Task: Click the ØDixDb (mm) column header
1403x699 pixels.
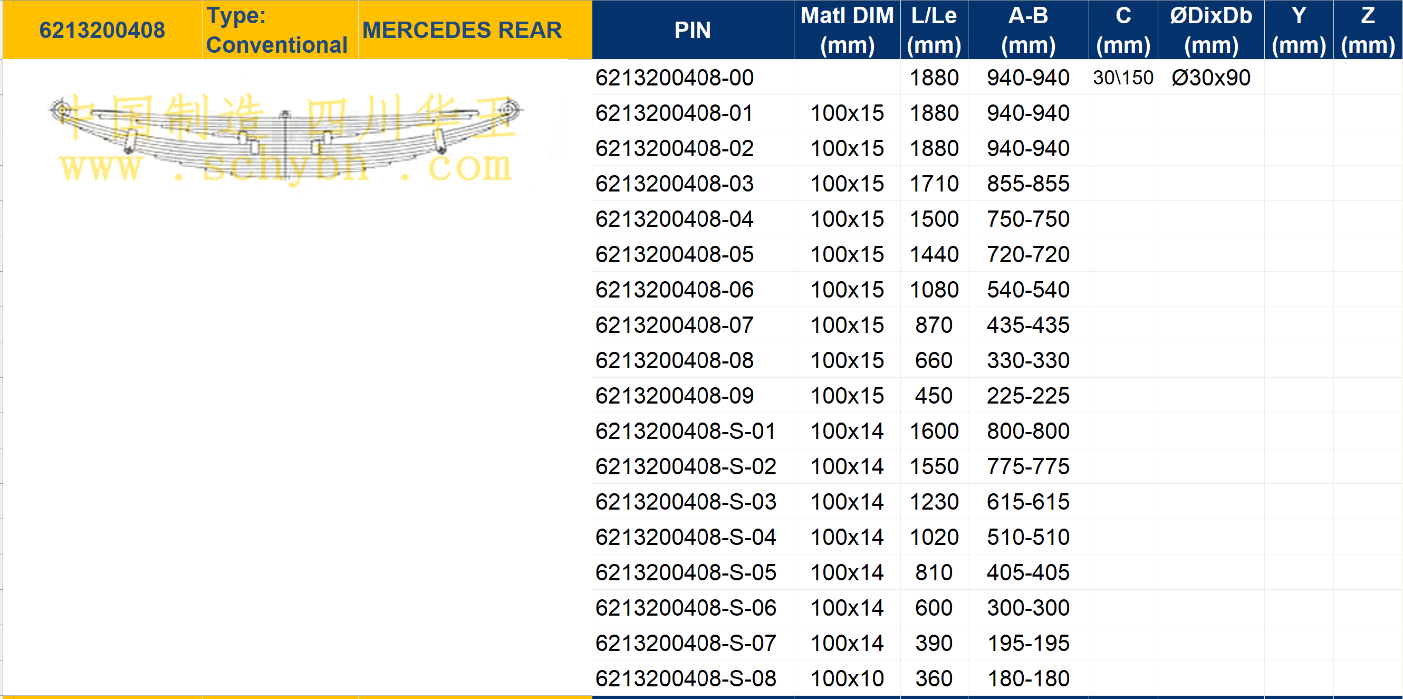Action: pos(1210,30)
